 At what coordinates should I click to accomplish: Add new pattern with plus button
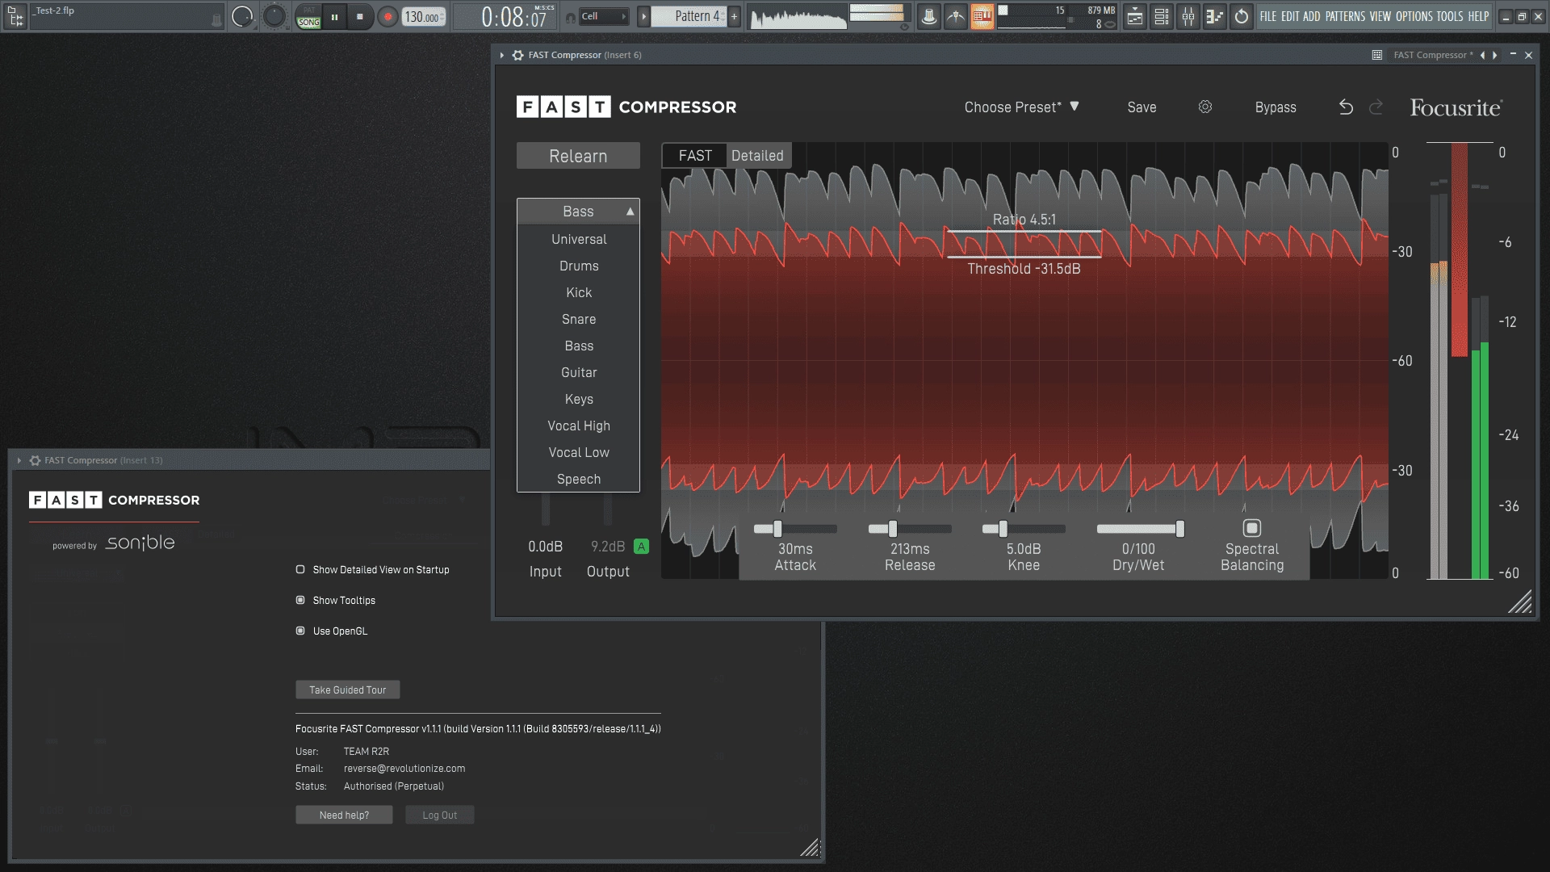[x=734, y=16]
